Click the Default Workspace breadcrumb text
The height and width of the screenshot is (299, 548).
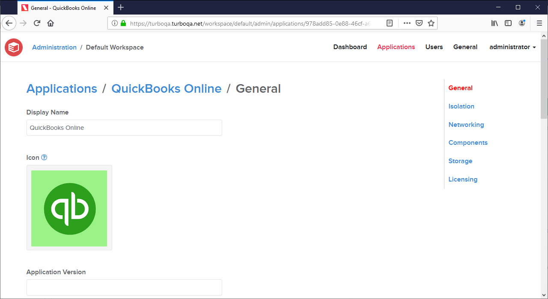115,47
